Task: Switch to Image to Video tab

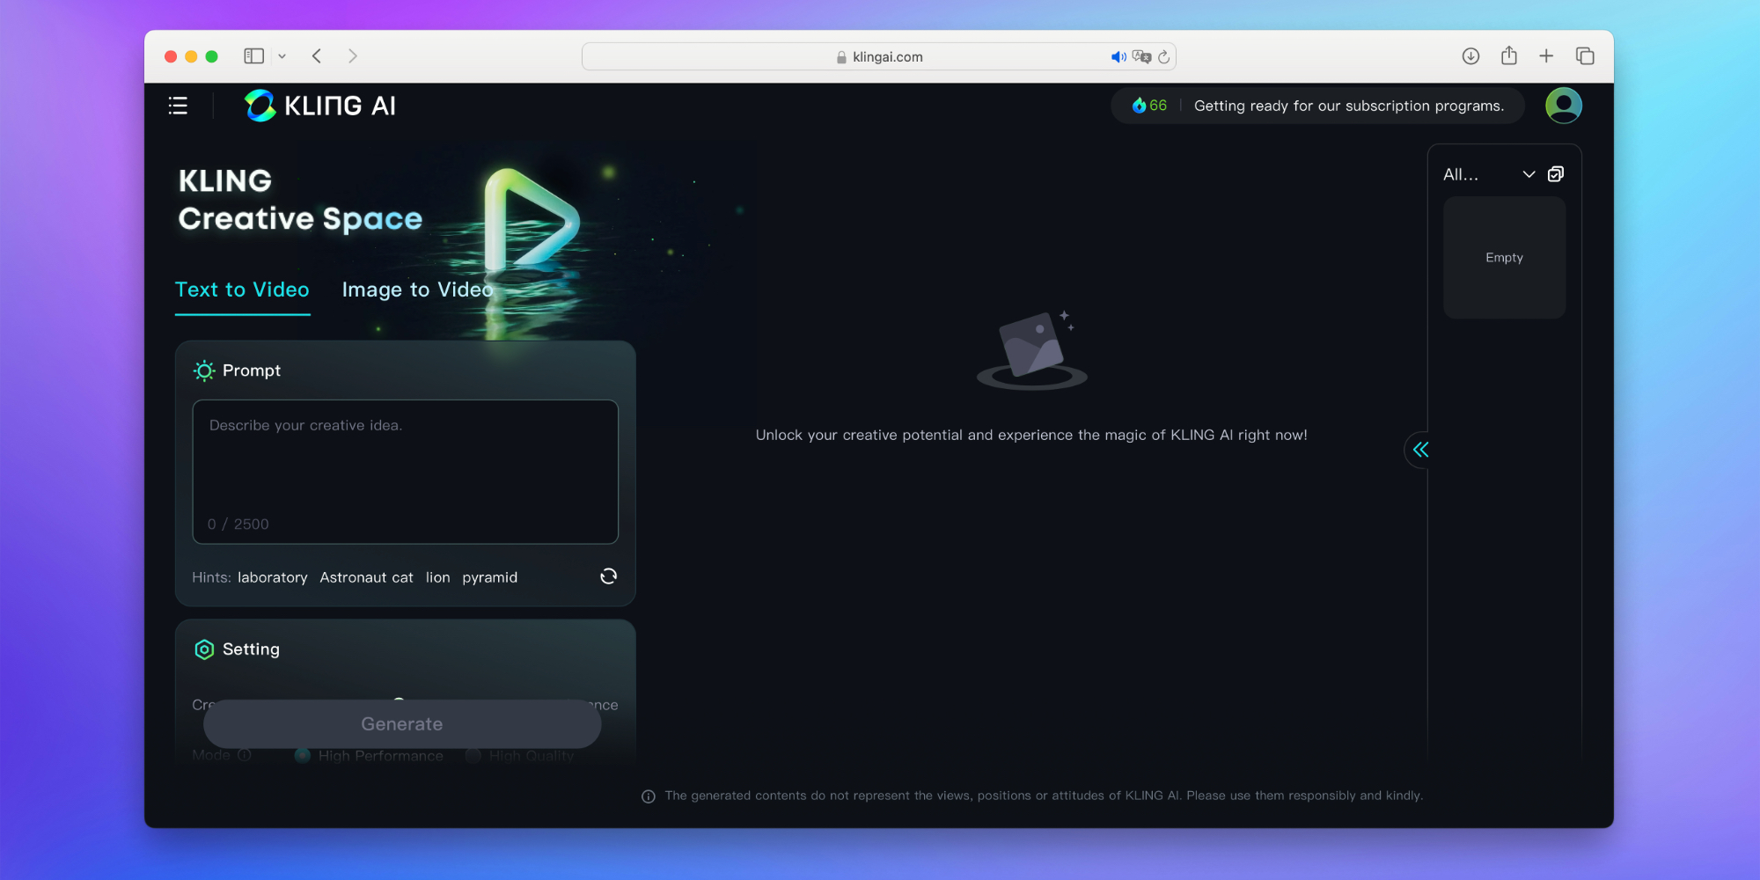Action: (x=417, y=290)
